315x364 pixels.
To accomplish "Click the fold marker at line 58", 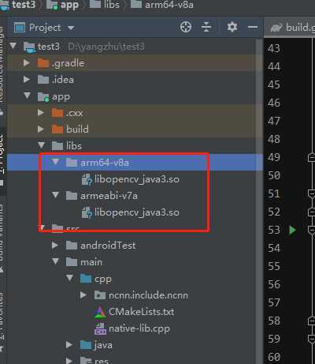I will tap(312, 321).
